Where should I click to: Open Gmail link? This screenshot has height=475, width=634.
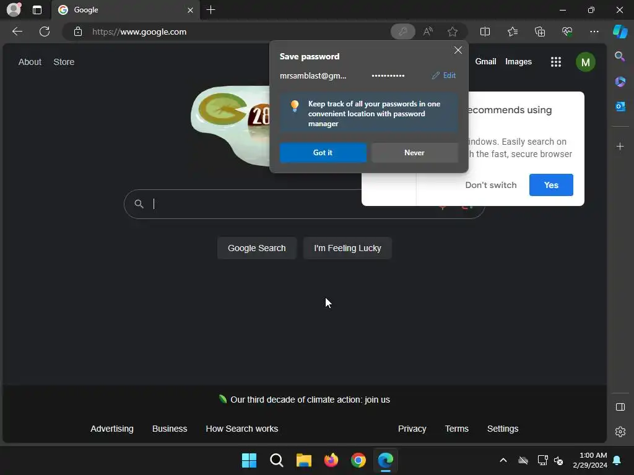(x=485, y=62)
